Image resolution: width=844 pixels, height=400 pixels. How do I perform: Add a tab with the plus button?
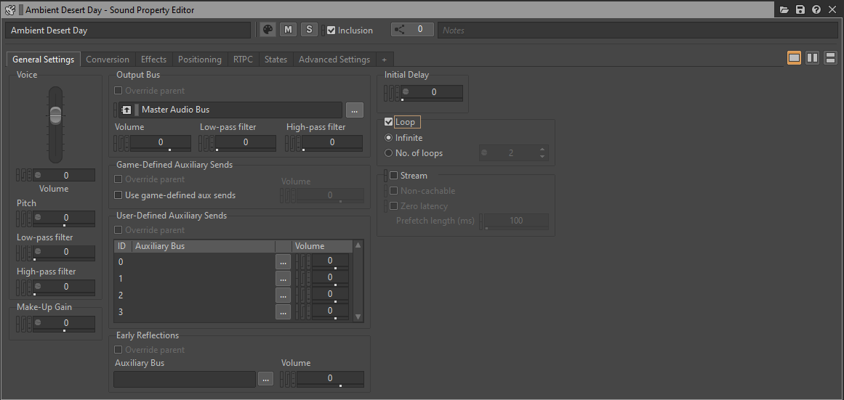tap(385, 59)
